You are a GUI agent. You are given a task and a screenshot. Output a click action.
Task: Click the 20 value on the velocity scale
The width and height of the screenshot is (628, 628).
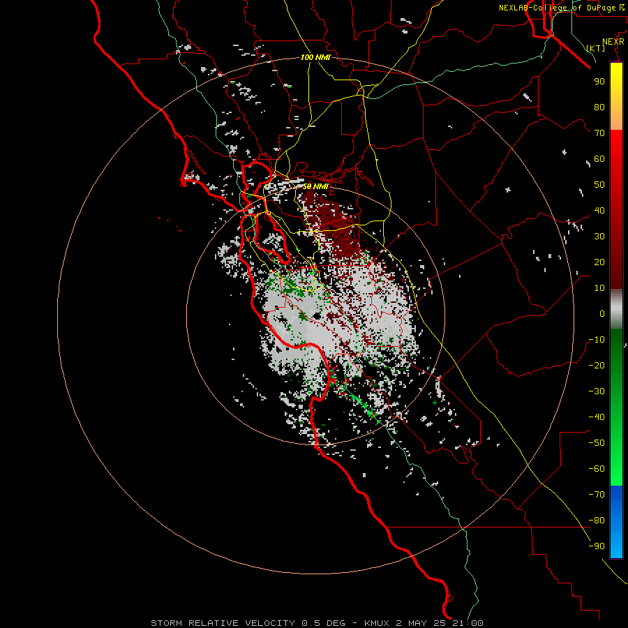click(x=599, y=262)
